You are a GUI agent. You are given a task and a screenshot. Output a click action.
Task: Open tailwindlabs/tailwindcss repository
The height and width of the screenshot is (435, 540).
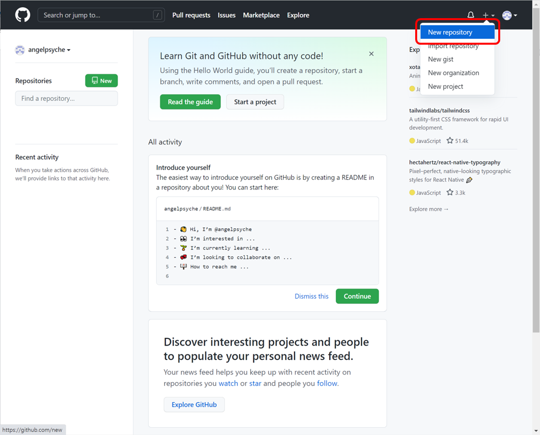(439, 110)
